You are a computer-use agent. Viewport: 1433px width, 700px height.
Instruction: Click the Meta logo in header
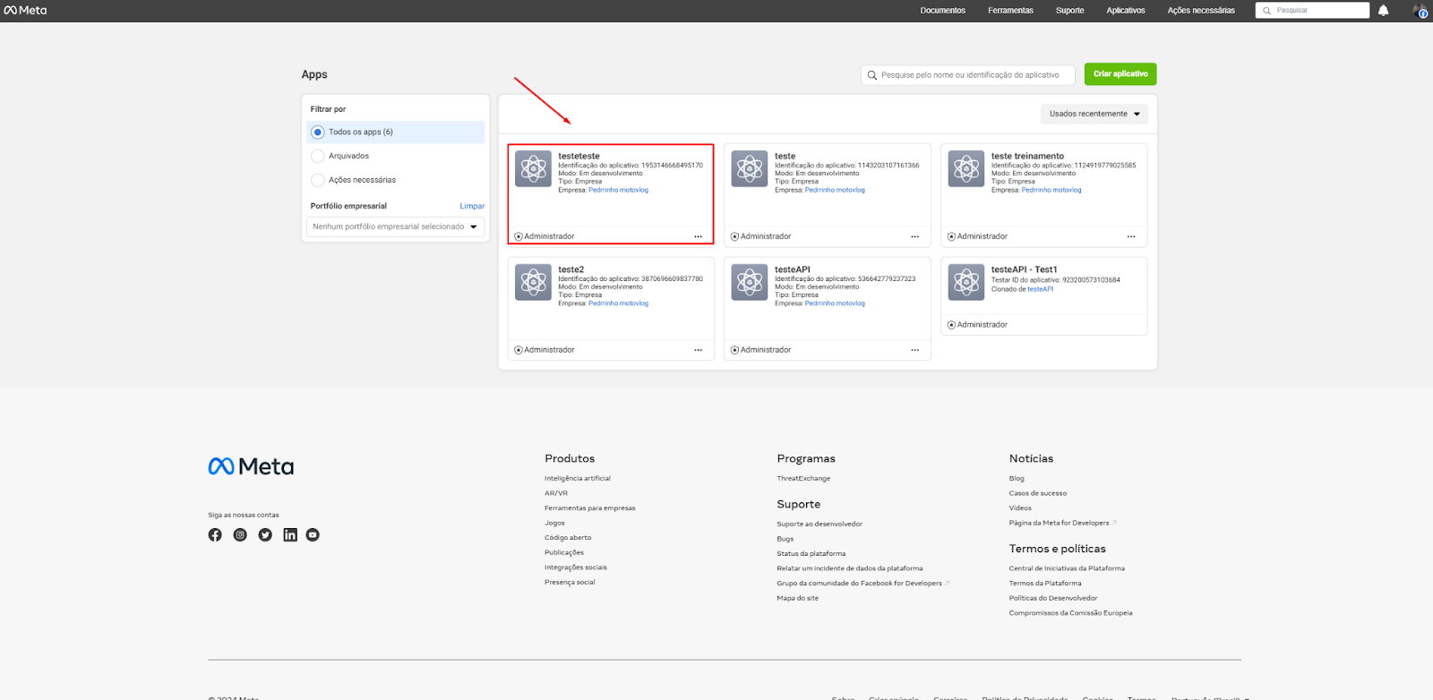pos(25,11)
